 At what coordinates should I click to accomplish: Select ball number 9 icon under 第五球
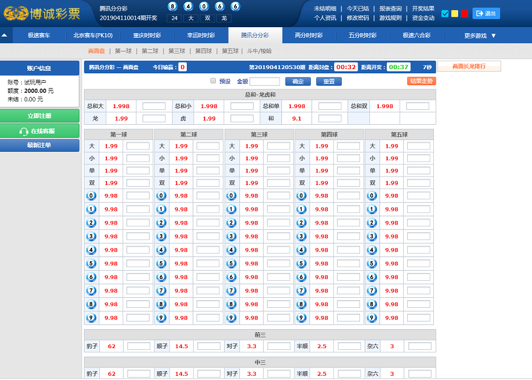pyautogui.click(x=372, y=318)
